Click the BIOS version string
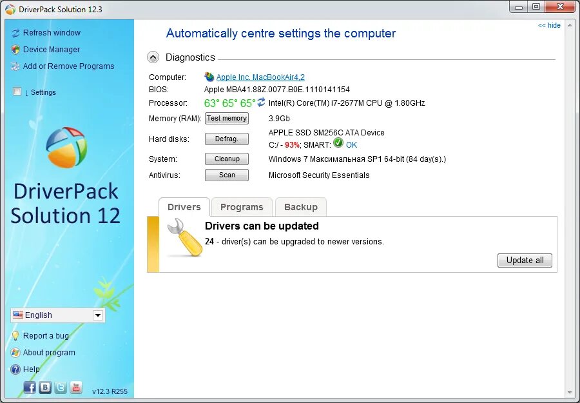This screenshot has width=580, height=403. click(x=277, y=90)
